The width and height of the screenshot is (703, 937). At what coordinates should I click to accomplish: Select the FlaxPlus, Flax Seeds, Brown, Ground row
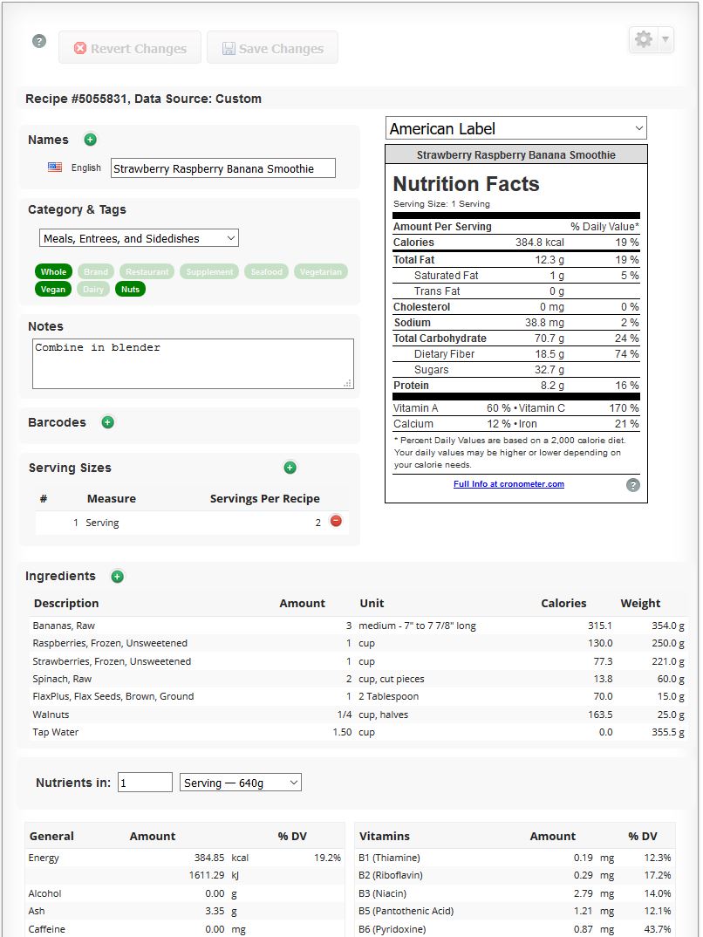point(358,696)
